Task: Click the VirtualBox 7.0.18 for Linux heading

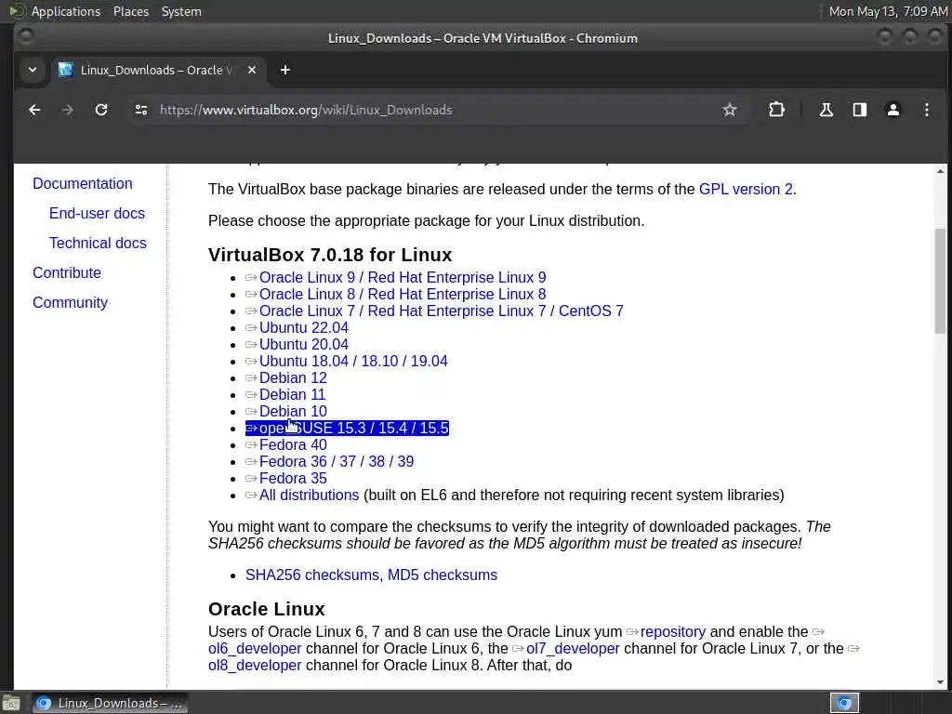Action: click(x=330, y=255)
